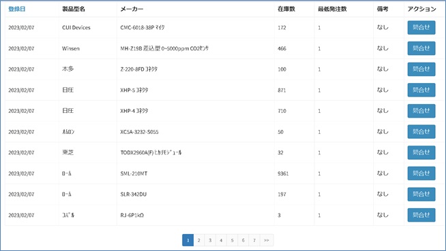The image size is (446, 251).
Task: Select the 備考 column header
Action: (383, 9)
